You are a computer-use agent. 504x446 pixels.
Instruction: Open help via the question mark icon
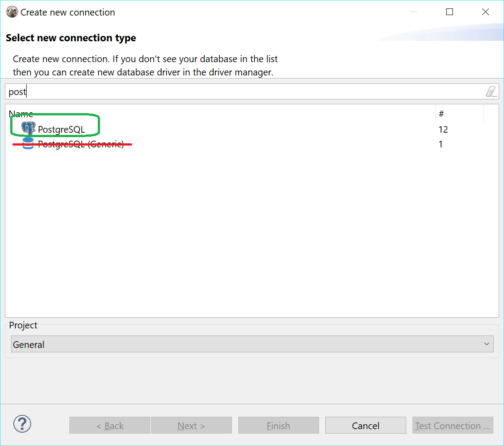tap(22, 424)
